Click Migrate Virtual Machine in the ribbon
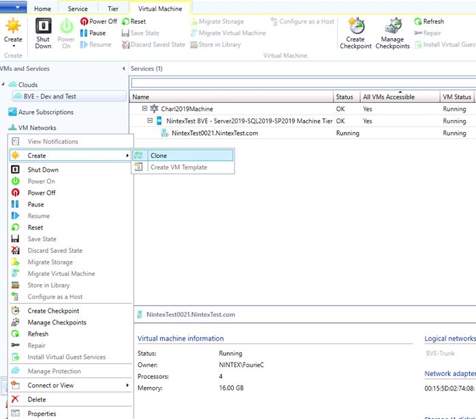 coord(228,33)
